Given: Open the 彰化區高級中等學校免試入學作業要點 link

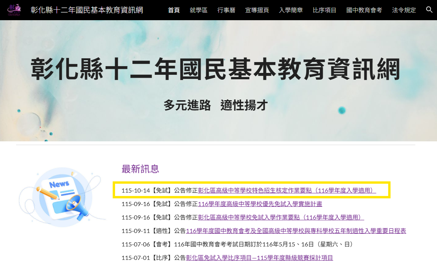Looking at the screenshot, I should coord(281,217).
